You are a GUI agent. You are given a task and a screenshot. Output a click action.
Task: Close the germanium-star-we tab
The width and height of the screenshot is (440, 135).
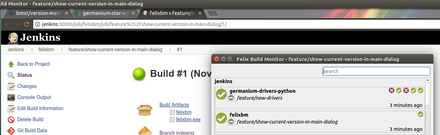[x=133, y=13]
